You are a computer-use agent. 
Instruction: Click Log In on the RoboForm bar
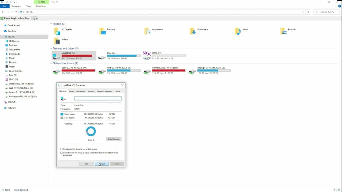pos(34,18)
